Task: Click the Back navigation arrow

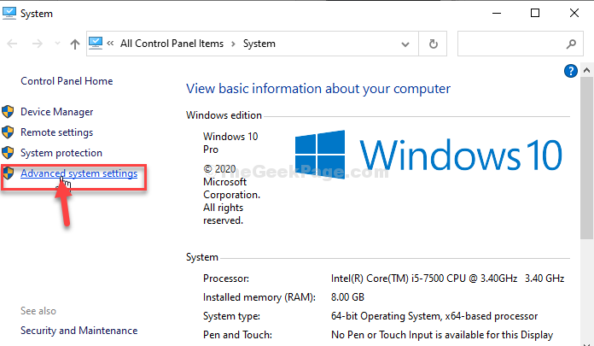Action: 12,44
